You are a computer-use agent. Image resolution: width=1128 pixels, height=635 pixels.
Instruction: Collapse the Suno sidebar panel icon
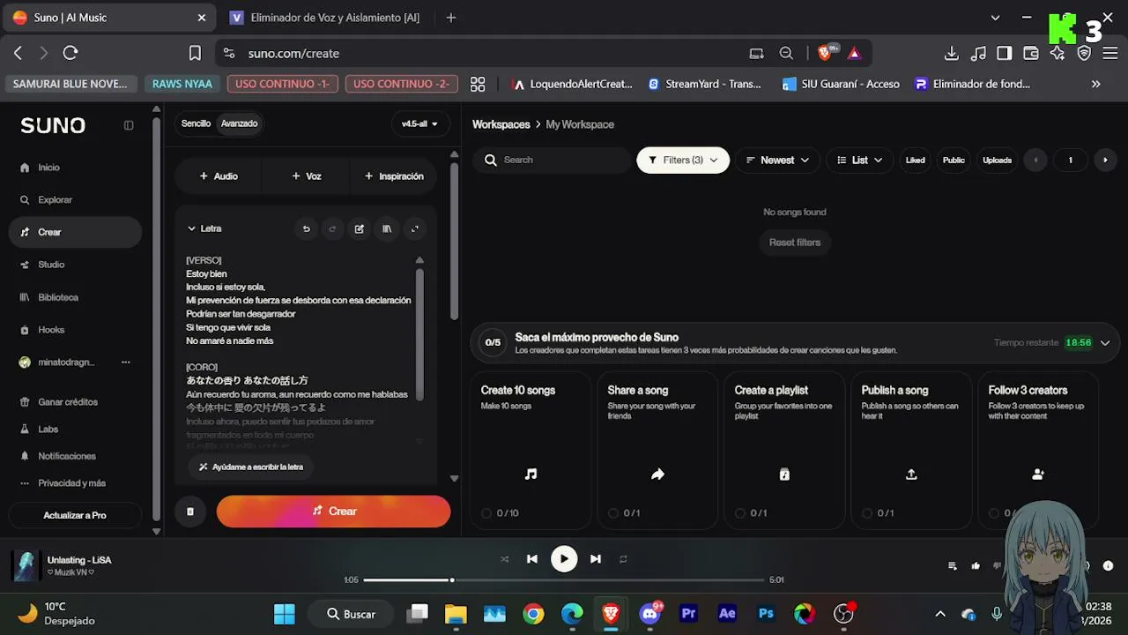[x=129, y=125]
